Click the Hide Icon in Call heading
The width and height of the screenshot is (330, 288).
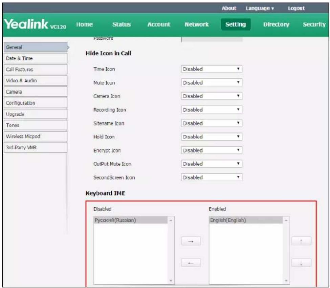click(x=108, y=53)
